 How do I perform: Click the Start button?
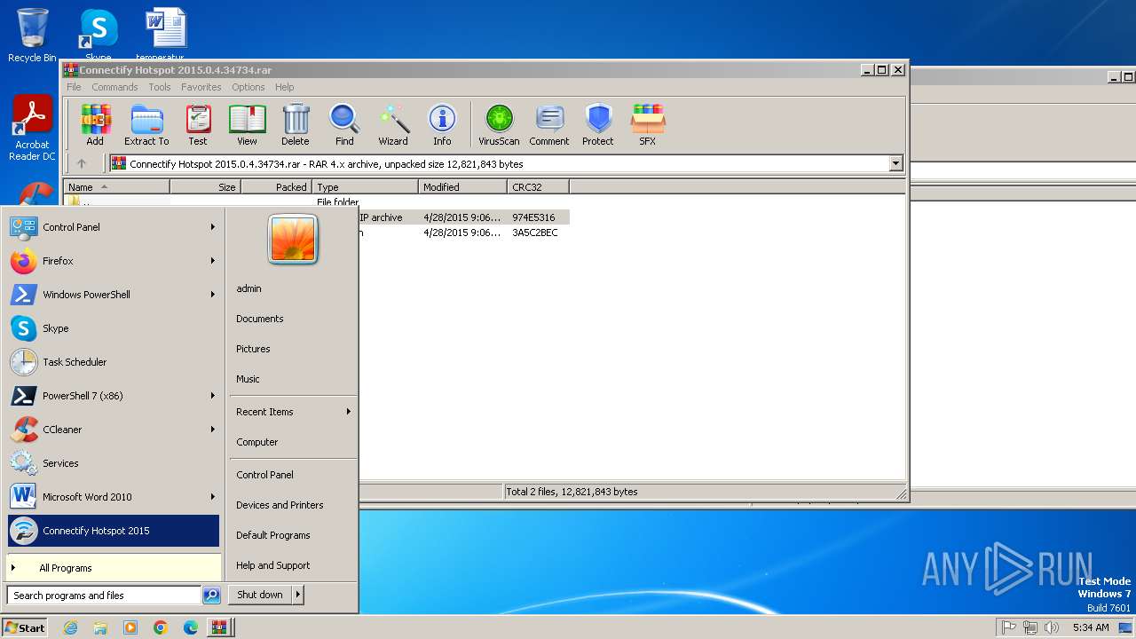coord(25,627)
